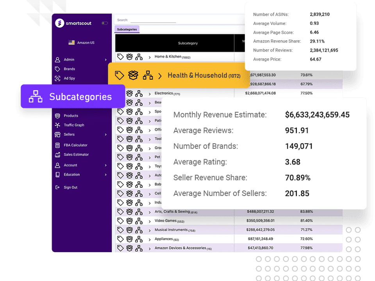Screen dimensions: 375x281
Task: Expand the Sellers submenu chevron
Action: click(x=106, y=135)
